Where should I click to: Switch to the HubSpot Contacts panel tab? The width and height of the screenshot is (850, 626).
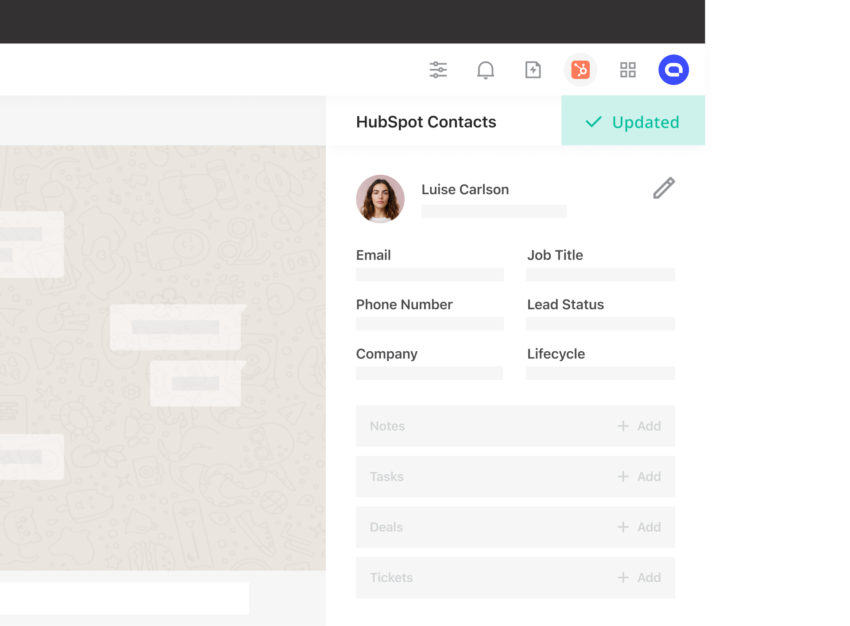[x=426, y=122]
